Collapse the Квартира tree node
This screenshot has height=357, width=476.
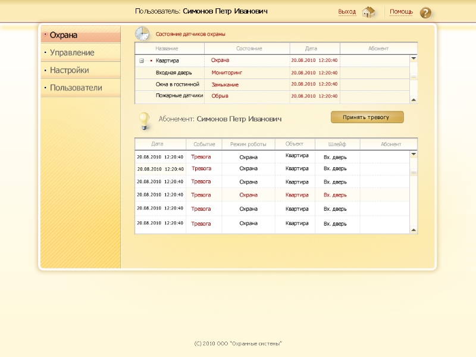coord(142,61)
